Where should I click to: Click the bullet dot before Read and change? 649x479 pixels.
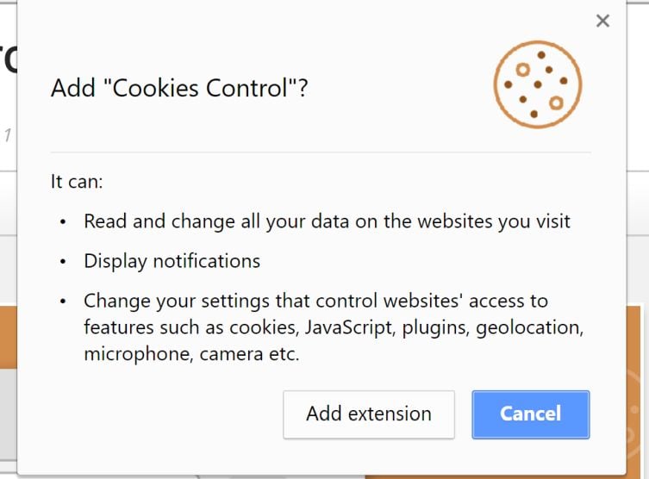coord(63,222)
